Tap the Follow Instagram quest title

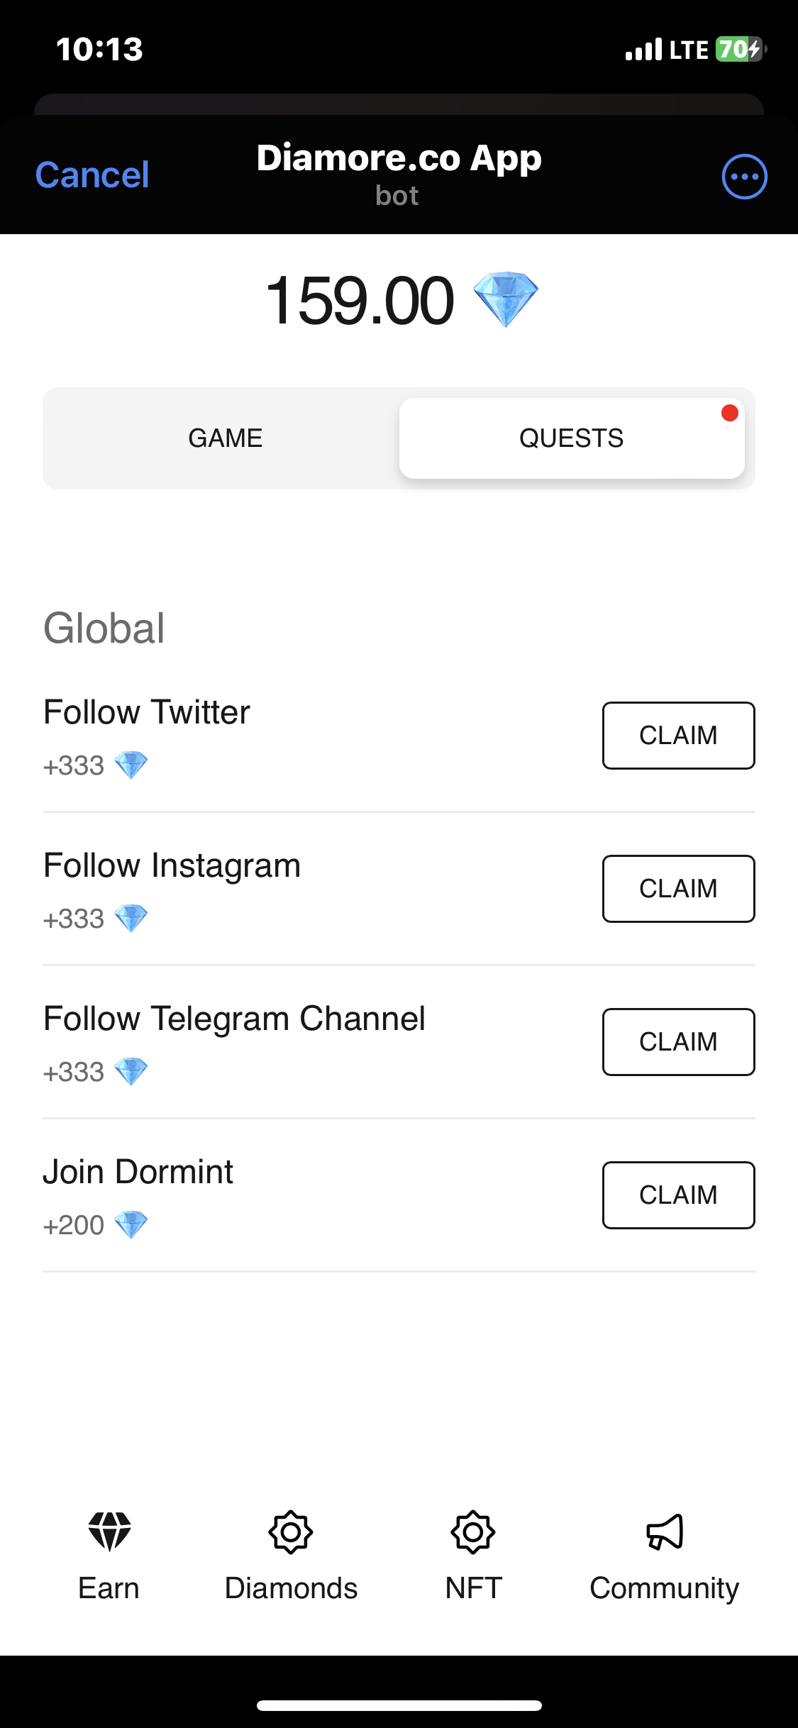click(172, 865)
